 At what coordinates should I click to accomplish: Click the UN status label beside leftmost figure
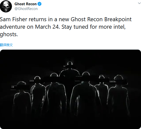[x=13, y=87]
